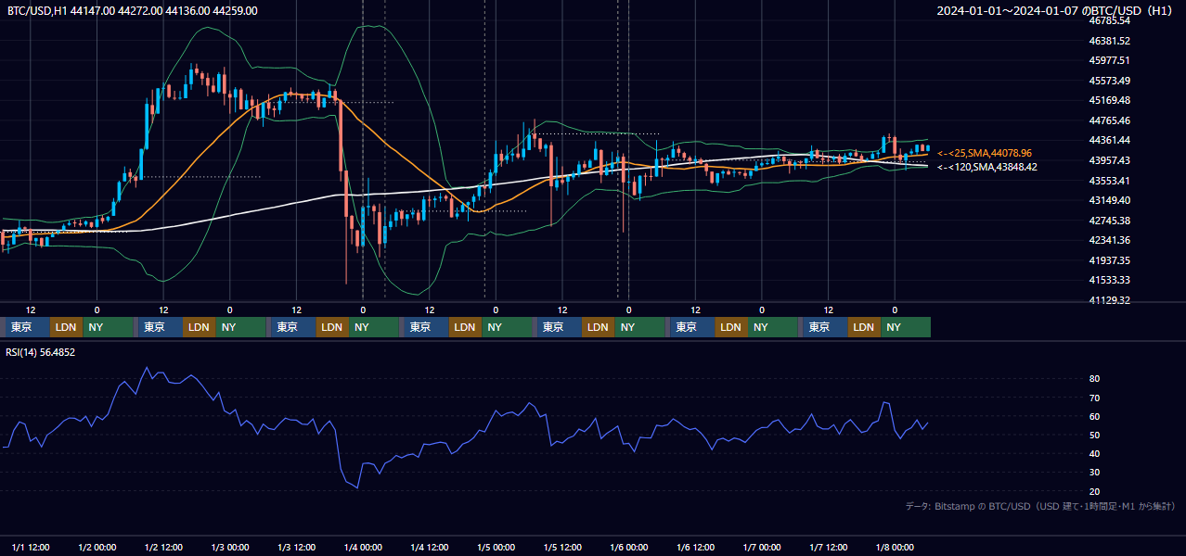Select the 25 SMA 44078.96 label
Viewport: 1186px width, 556px height.
point(985,153)
